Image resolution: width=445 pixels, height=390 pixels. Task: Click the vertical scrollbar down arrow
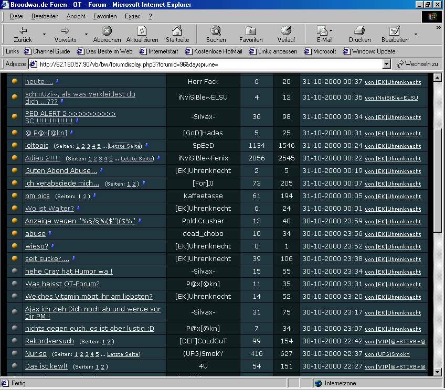(x=438, y=372)
